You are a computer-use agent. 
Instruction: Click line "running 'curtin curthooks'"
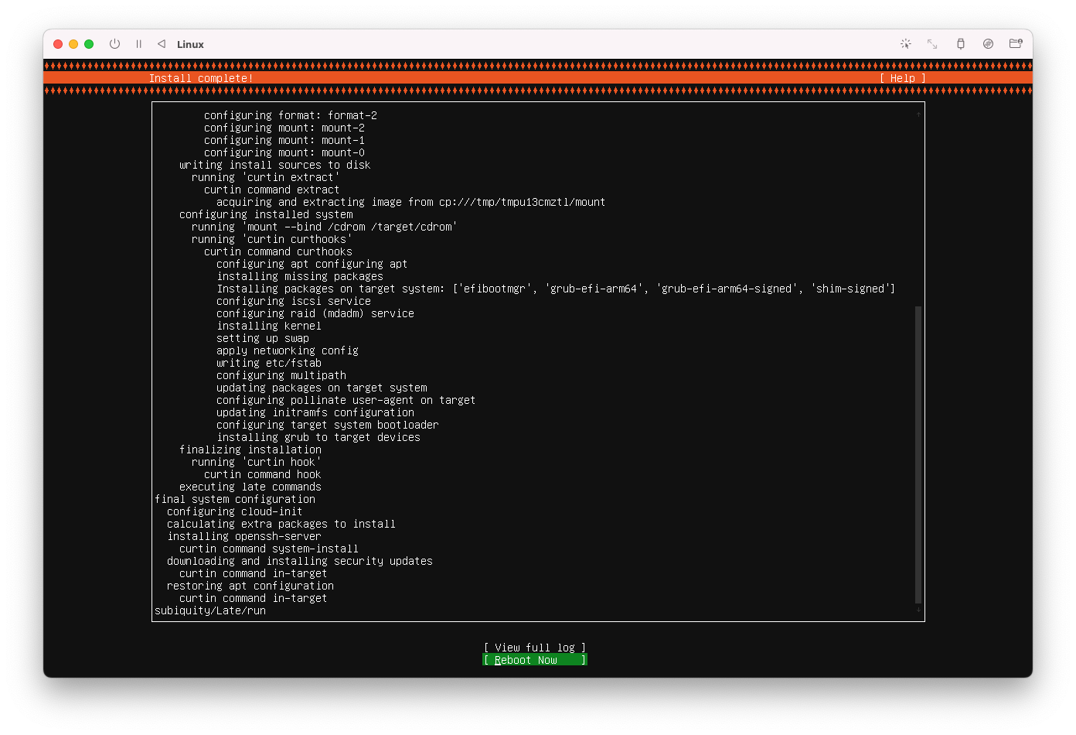click(272, 239)
